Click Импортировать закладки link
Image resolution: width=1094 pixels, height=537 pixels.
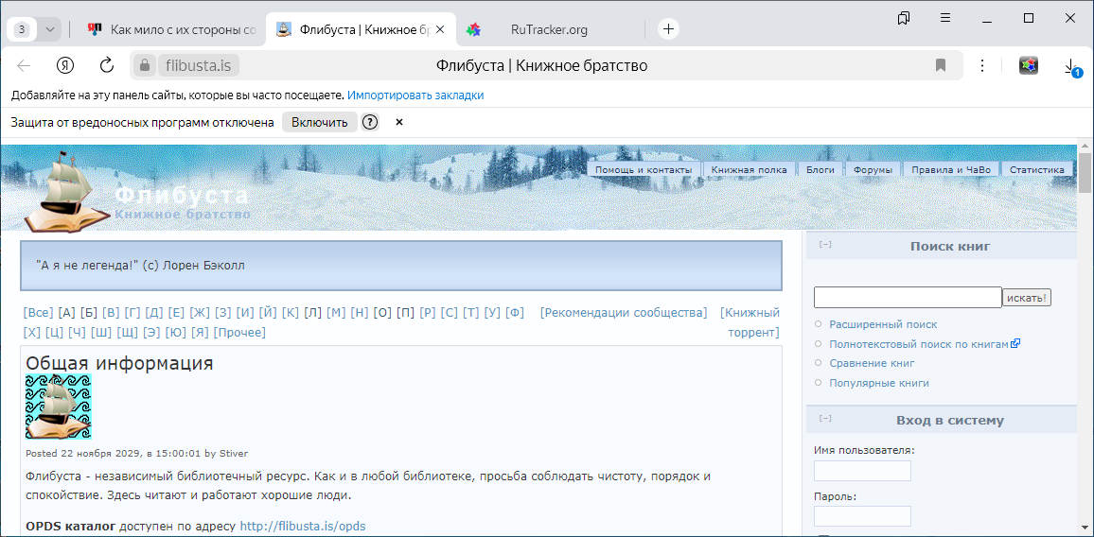tap(415, 95)
